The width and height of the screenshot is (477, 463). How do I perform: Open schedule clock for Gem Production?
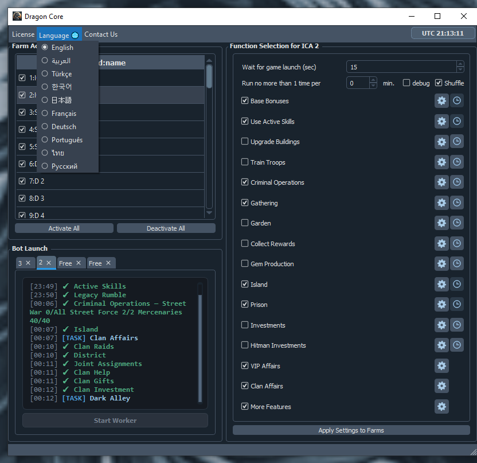tap(456, 263)
